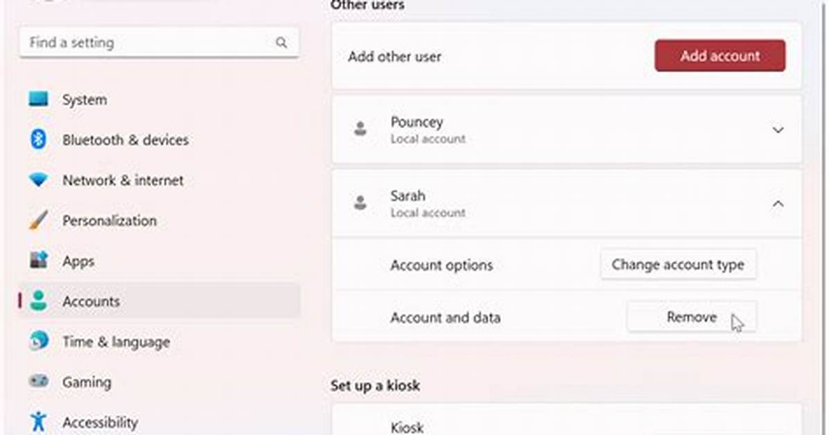Select the Network & internet wifi icon
The width and height of the screenshot is (829, 435).
[x=39, y=179]
